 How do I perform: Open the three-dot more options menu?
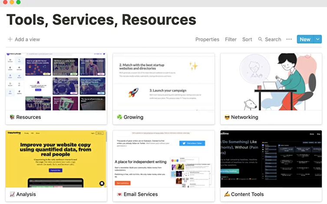tap(289, 39)
